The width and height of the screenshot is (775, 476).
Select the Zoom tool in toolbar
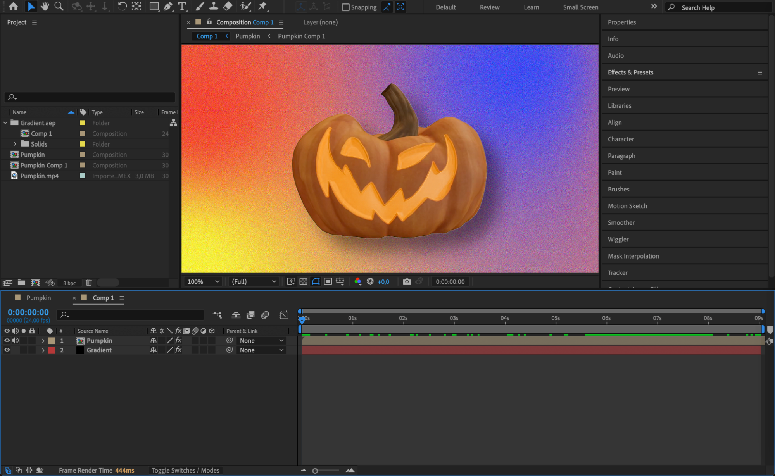pos(59,7)
